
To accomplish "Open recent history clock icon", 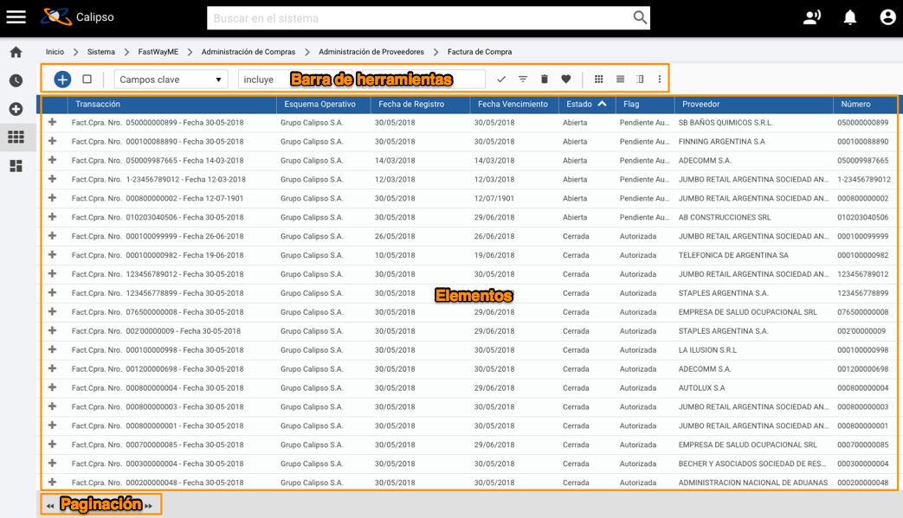I will pyautogui.click(x=16, y=80).
